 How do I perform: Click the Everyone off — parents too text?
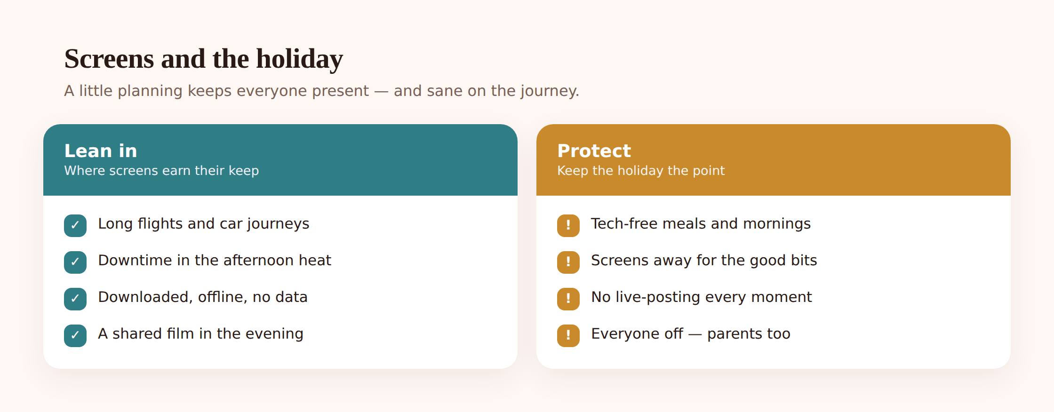691,334
